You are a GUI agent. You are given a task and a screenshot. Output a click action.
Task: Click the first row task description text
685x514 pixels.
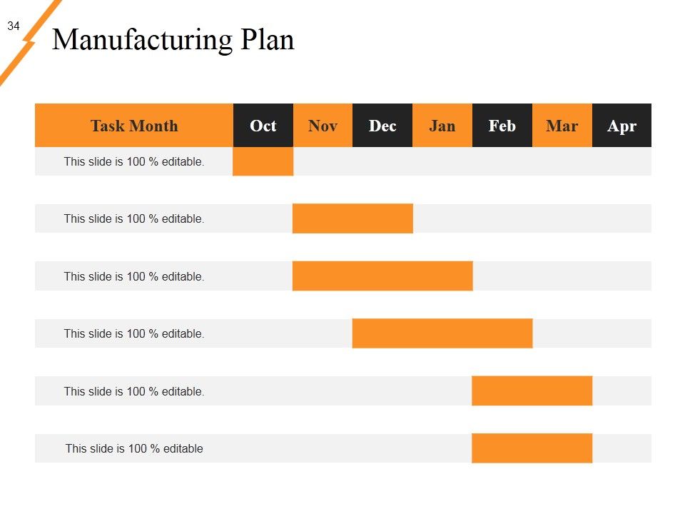click(x=134, y=162)
